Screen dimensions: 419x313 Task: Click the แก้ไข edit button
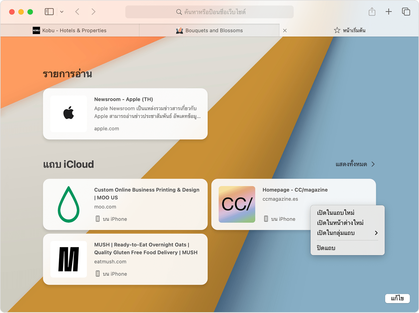(x=397, y=298)
